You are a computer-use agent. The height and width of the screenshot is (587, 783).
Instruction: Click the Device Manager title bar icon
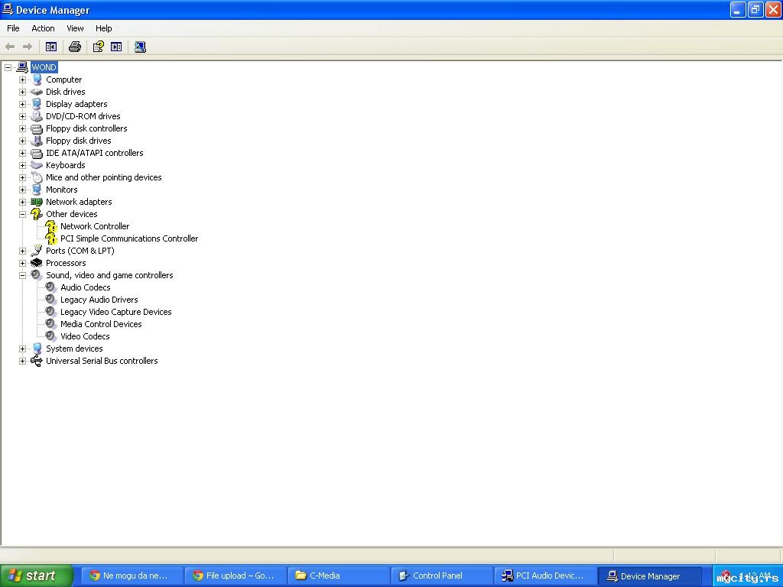tap(8, 9)
